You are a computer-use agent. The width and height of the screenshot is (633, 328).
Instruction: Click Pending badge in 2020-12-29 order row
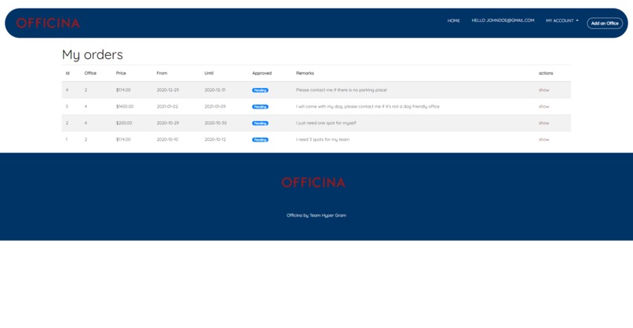260,90
